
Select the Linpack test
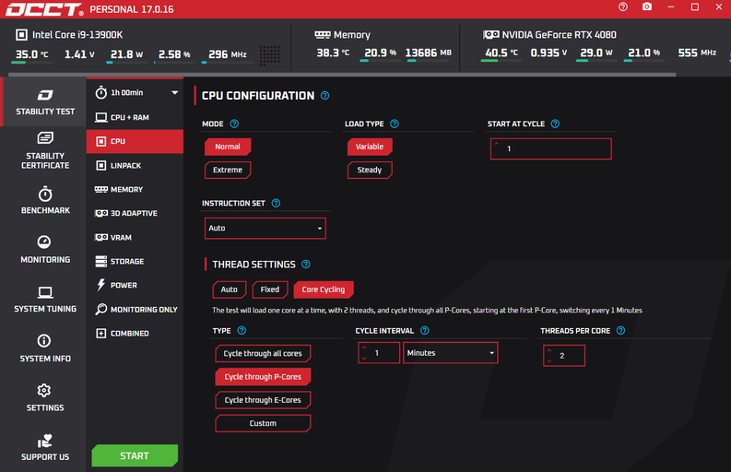[x=135, y=166]
